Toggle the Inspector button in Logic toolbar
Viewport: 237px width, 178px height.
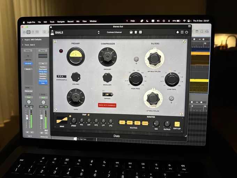click(x=29, y=32)
